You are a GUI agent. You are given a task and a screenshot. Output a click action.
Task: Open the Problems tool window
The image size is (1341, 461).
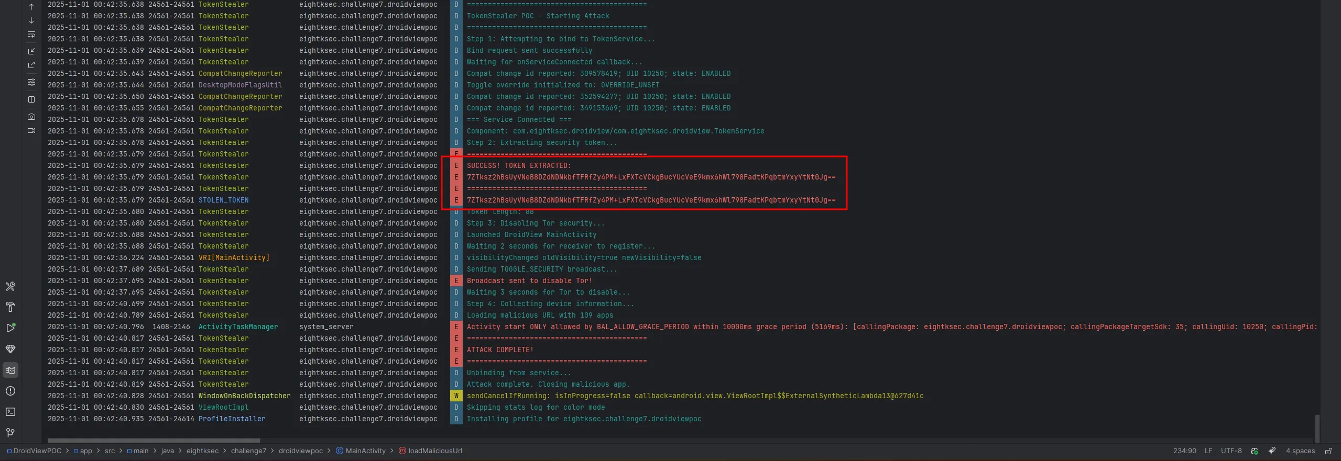pyautogui.click(x=10, y=391)
